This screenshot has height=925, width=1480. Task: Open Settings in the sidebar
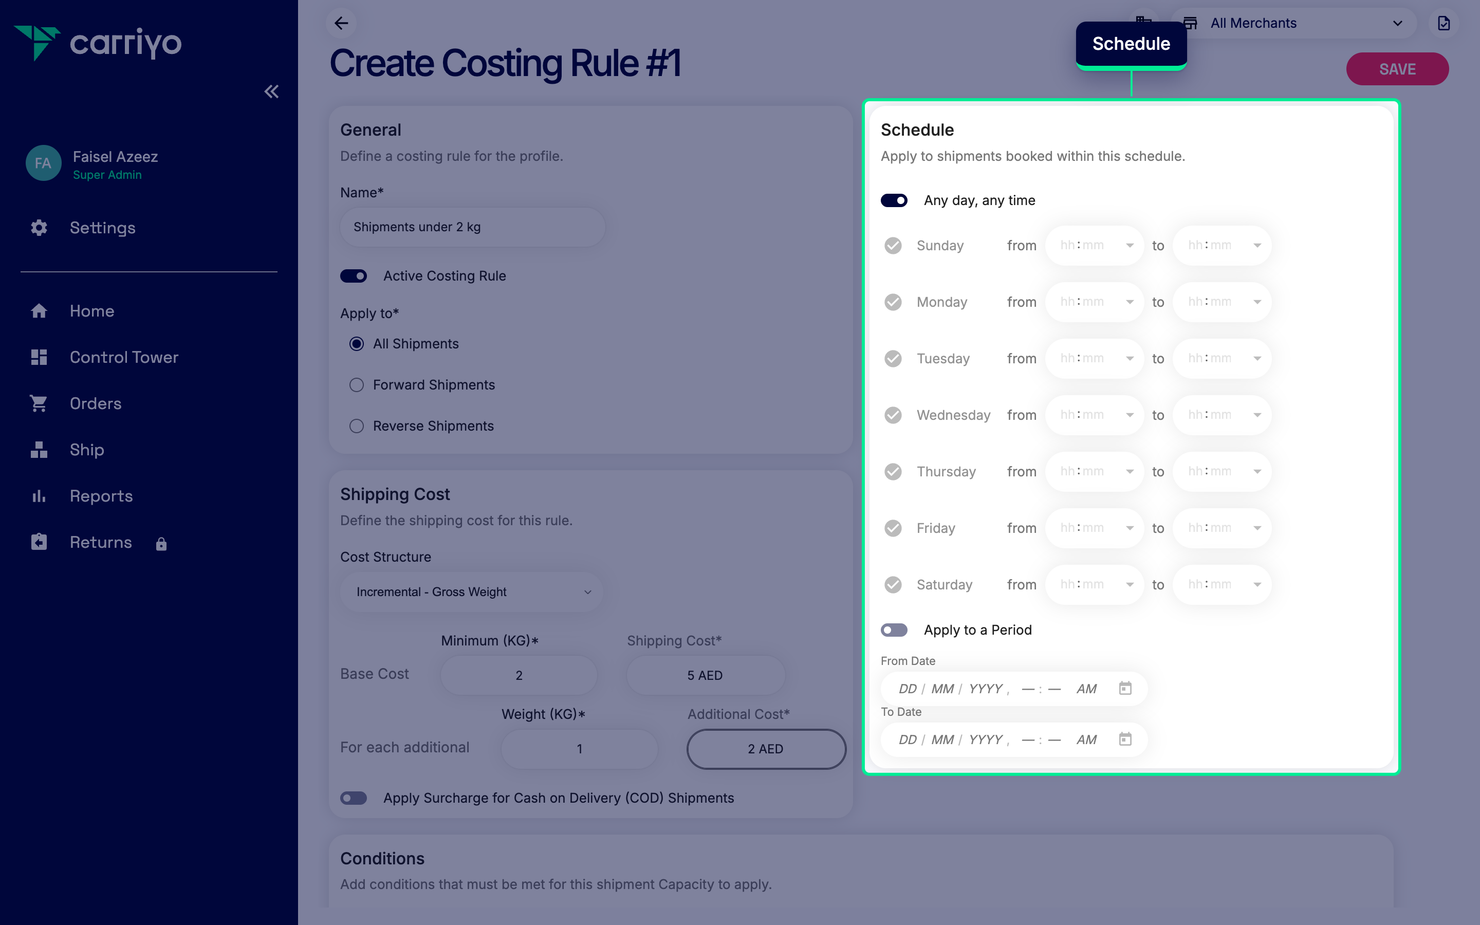pyautogui.click(x=103, y=228)
